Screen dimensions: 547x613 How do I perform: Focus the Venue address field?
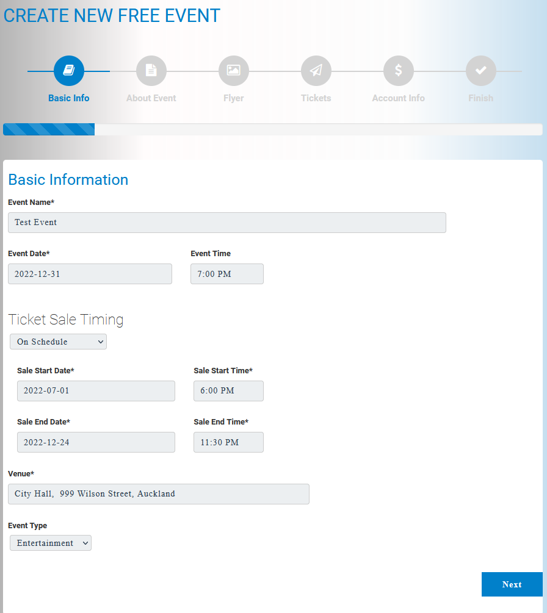click(158, 494)
